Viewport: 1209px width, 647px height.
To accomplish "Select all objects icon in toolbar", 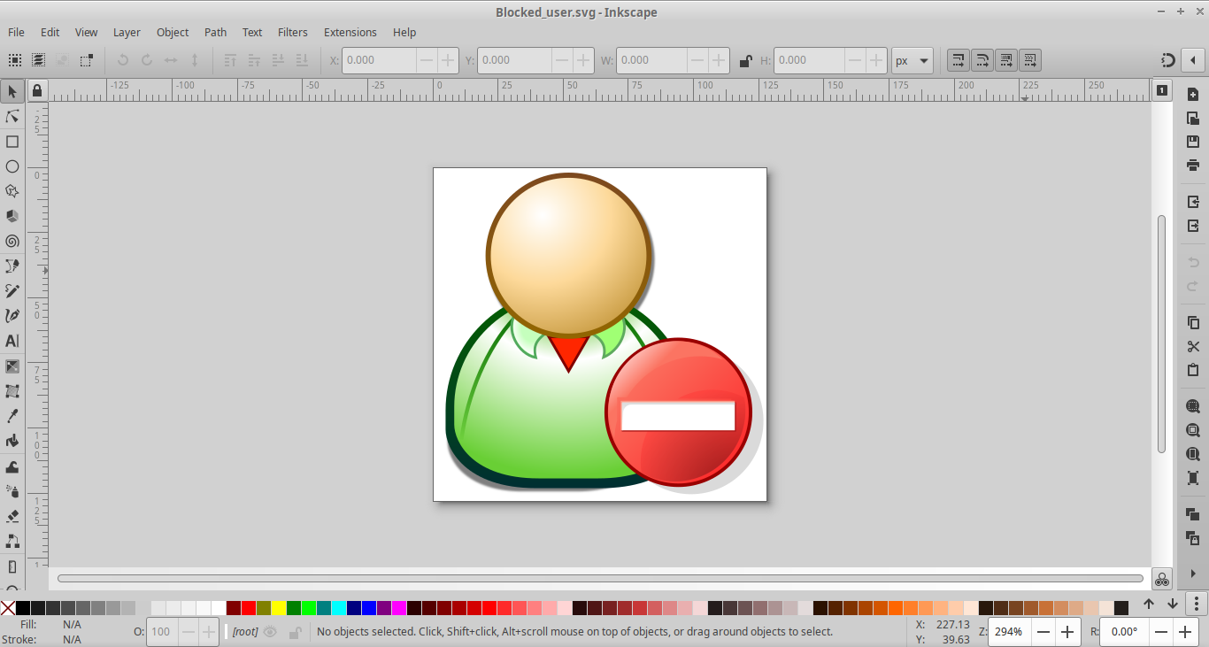I will pos(15,60).
